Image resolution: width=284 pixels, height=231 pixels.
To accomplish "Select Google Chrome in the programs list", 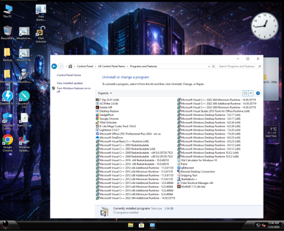I will pyautogui.click(x=107, y=119).
